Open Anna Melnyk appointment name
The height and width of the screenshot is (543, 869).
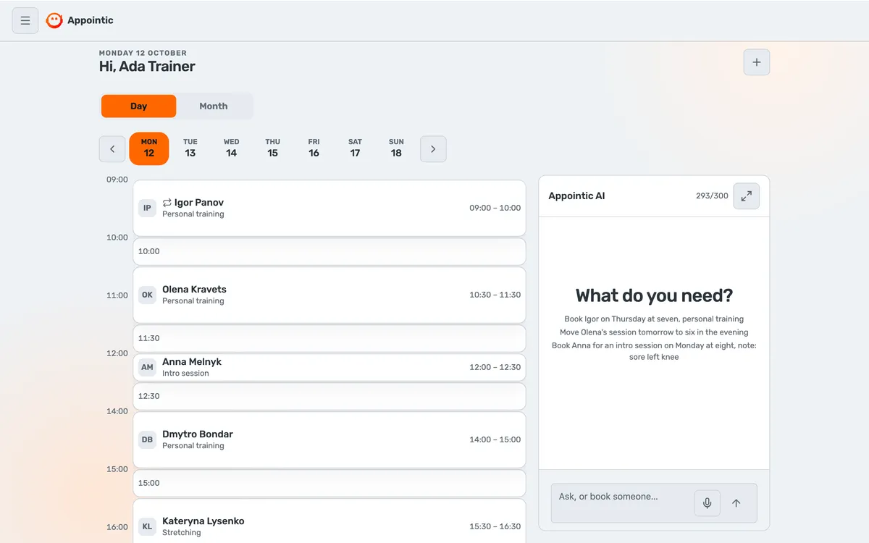pos(192,362)
